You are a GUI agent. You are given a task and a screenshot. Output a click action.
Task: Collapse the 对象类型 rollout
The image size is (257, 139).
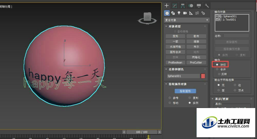[x=166, y=26]
